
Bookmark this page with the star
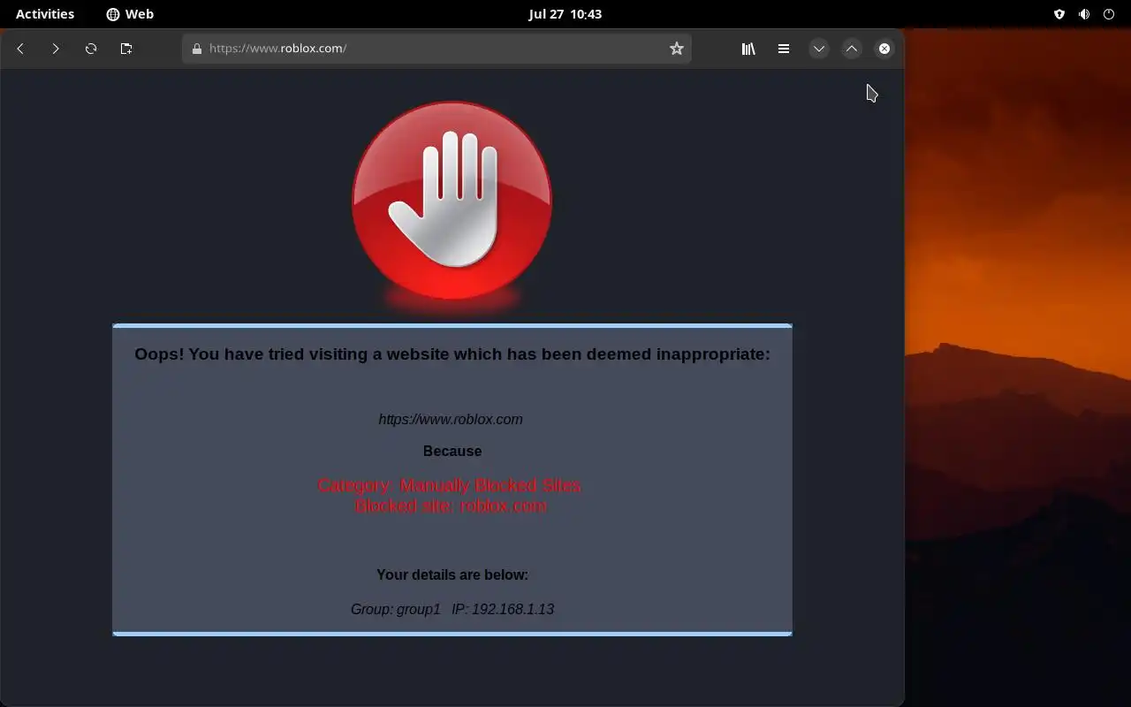click(677, 49)
